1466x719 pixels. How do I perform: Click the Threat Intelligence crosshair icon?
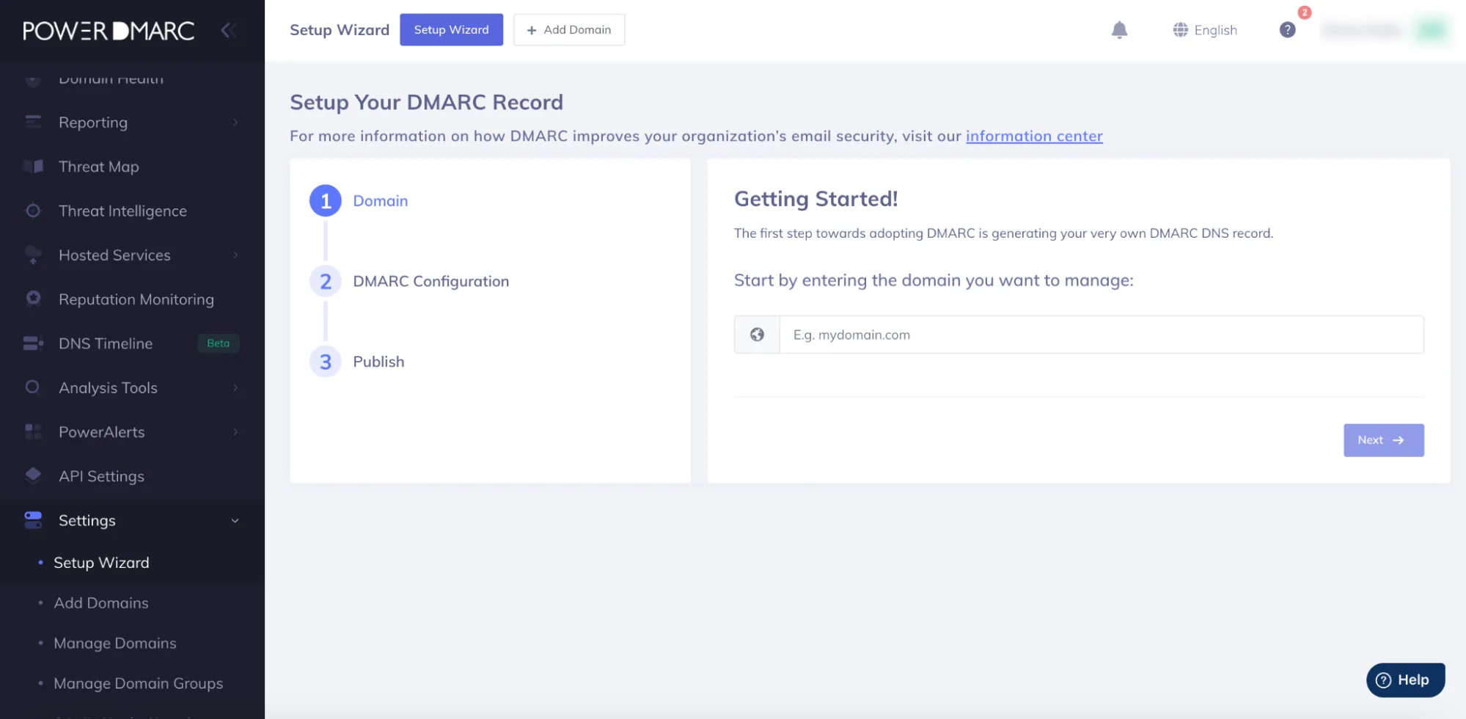pyautogui.click(x=33, y=211)
